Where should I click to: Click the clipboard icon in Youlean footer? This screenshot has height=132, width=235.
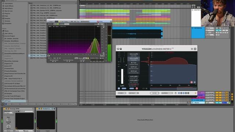(176, 93)
